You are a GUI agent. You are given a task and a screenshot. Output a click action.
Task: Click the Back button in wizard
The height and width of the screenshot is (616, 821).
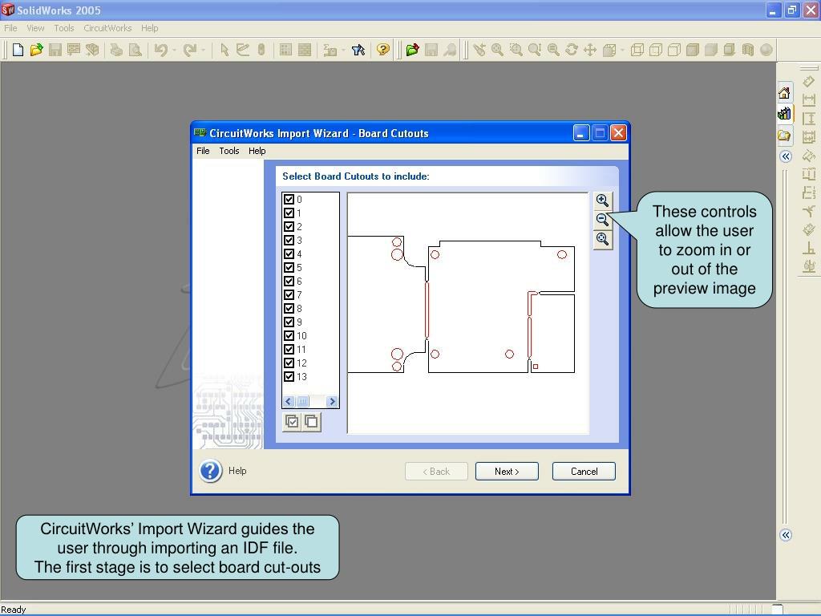click(436, 472)
